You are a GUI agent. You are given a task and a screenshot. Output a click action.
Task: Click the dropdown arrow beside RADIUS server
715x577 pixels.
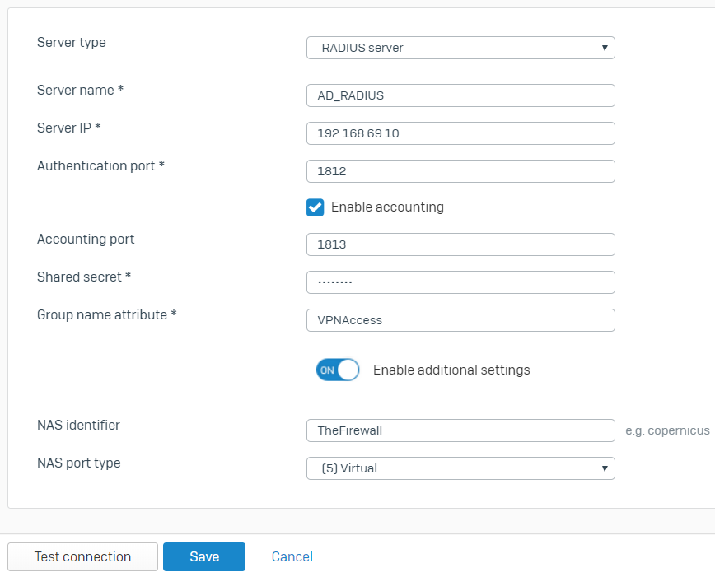pos(604,48)
